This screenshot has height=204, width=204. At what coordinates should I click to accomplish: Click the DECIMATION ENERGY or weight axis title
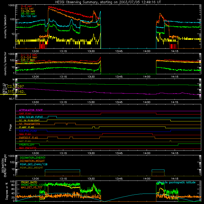(x=4, y=165)
